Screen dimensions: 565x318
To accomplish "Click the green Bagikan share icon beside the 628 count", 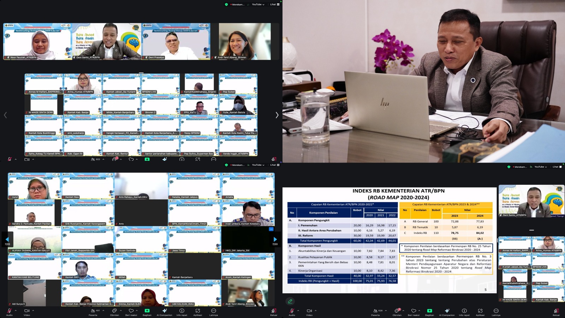I will click(429, 311).
